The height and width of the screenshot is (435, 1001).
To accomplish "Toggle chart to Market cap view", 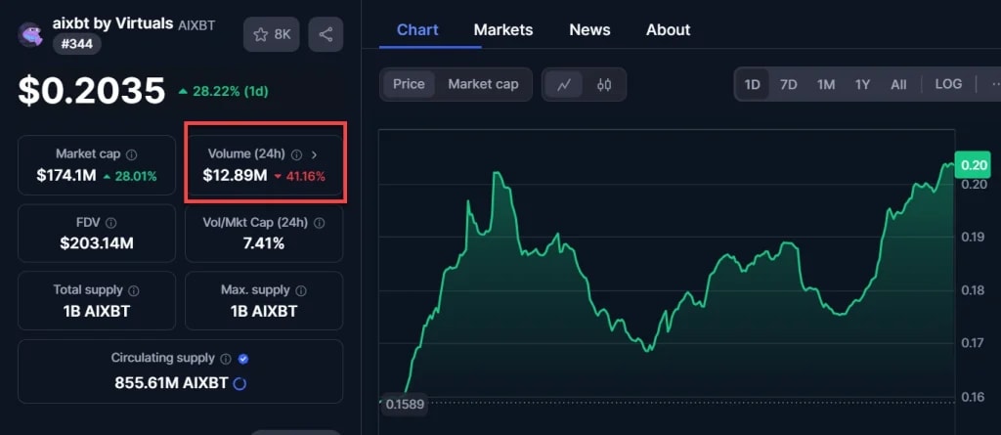I will (x=483, y=84).
